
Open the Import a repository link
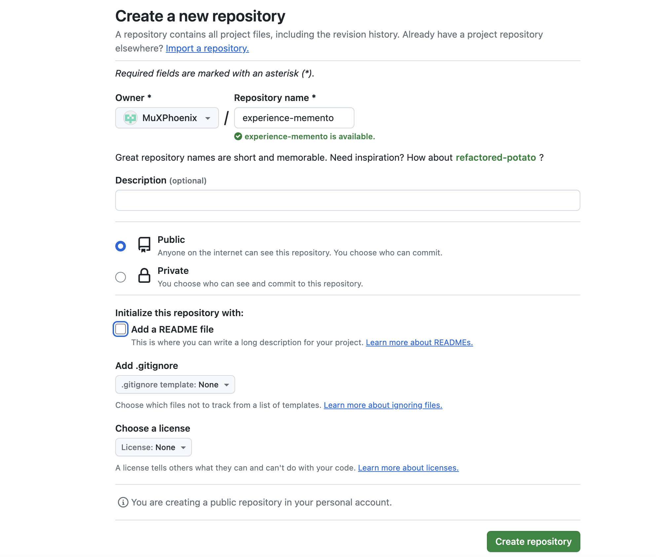(x=207, y=48)
